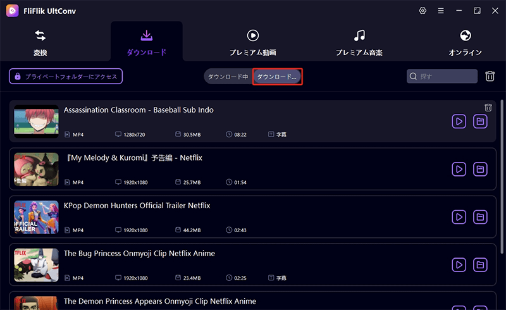Open the プレミアム動画 tab

pyautogui.click(x=252, y=43)
